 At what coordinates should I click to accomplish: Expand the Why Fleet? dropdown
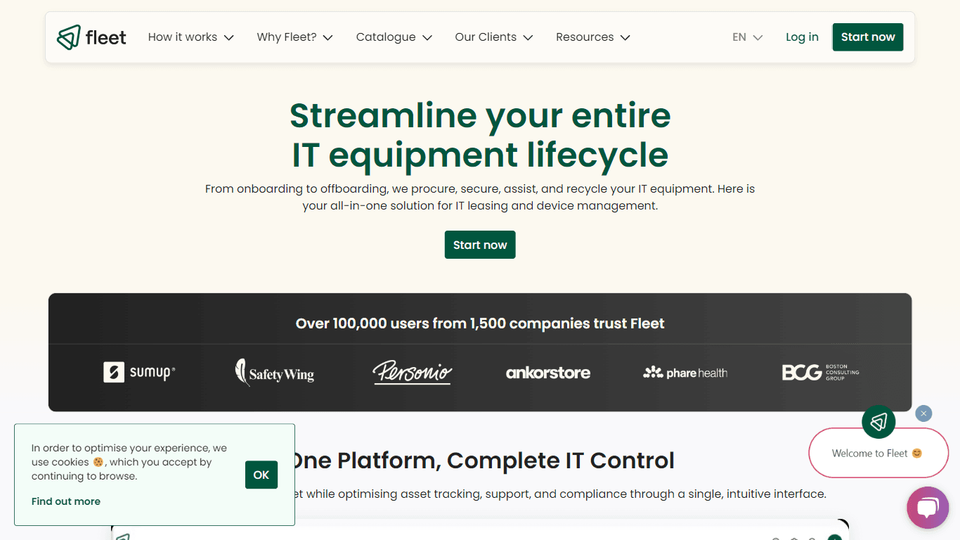294,37
